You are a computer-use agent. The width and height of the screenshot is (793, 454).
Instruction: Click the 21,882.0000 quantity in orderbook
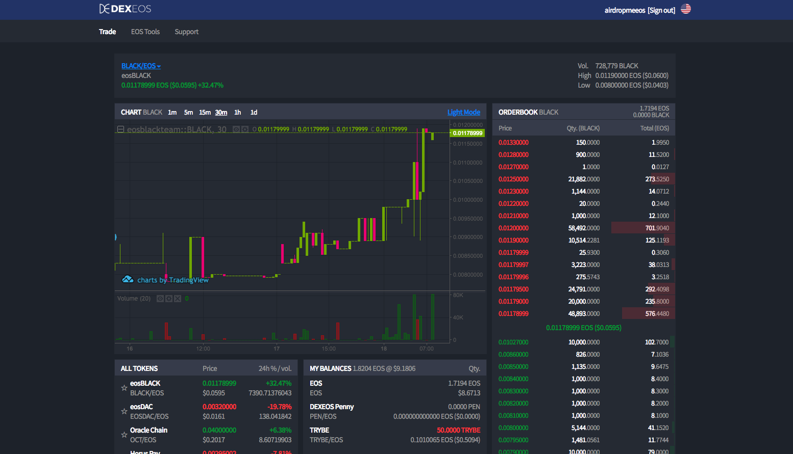(584, 179)
